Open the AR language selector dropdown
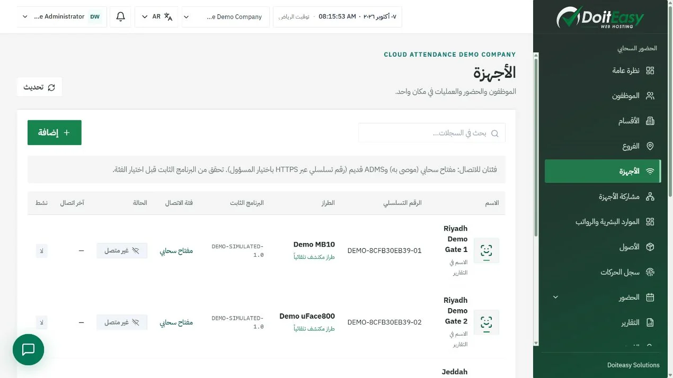673x378 pixels. pos(156,16)
